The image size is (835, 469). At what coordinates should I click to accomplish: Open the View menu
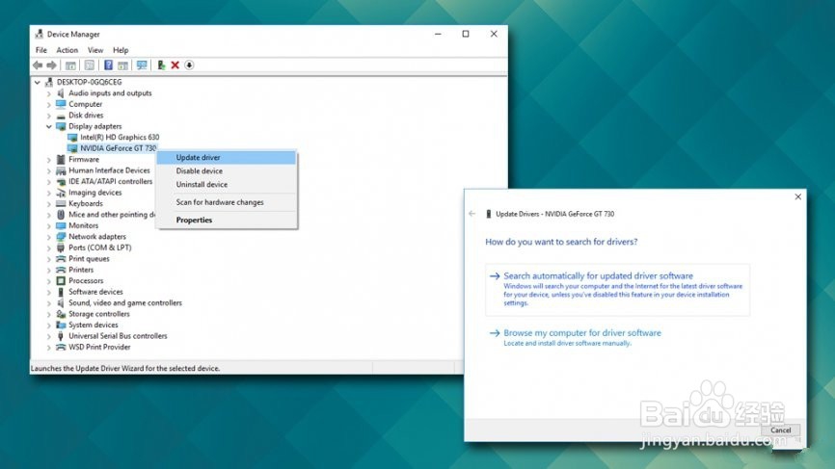point(95,50)
